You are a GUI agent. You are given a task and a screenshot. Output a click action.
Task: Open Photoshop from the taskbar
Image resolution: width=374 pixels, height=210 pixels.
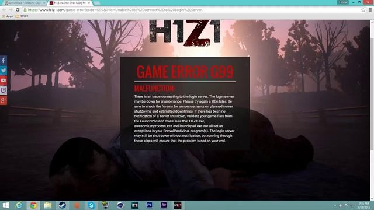click(x=150, y=205)
